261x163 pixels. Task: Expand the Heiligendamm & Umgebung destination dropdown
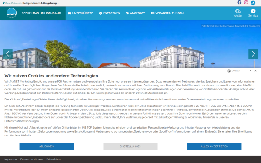(x=40, y=3)
